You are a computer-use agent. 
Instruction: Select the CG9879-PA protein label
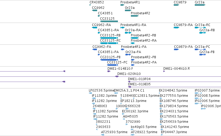tap(183, 47)
